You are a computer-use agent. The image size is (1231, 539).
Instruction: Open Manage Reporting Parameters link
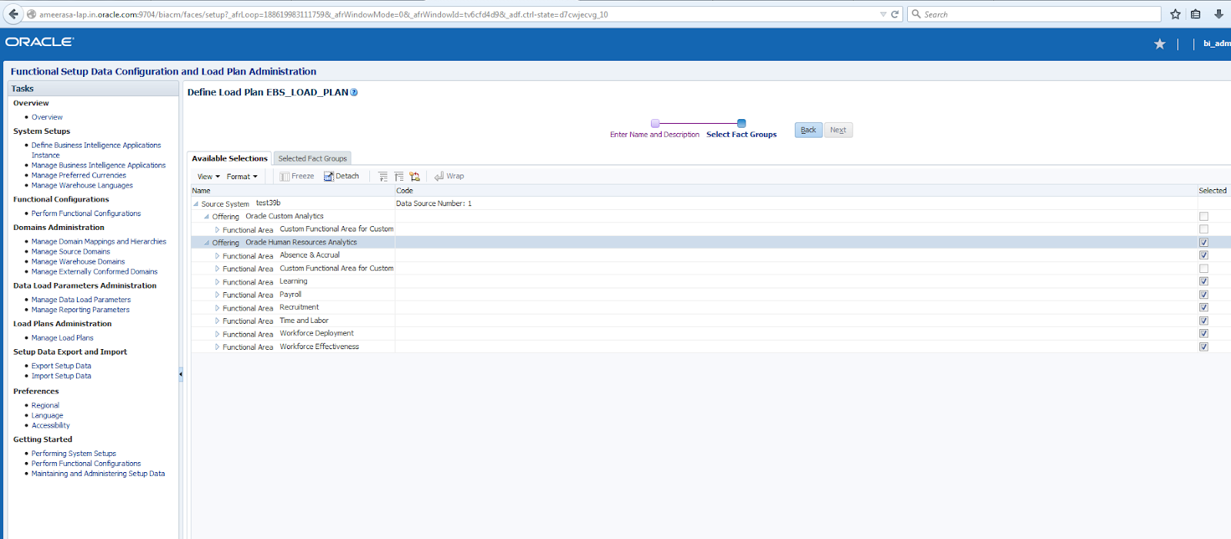click(x=81, y=310)
